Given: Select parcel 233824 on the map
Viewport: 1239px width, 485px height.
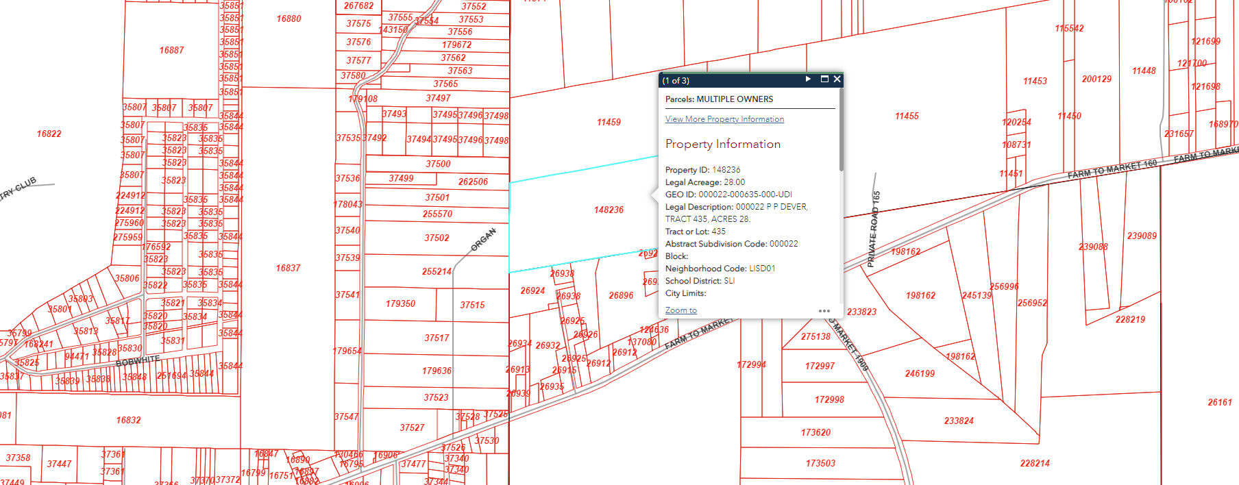Looking at the screenshot, I should click(959, 421).
